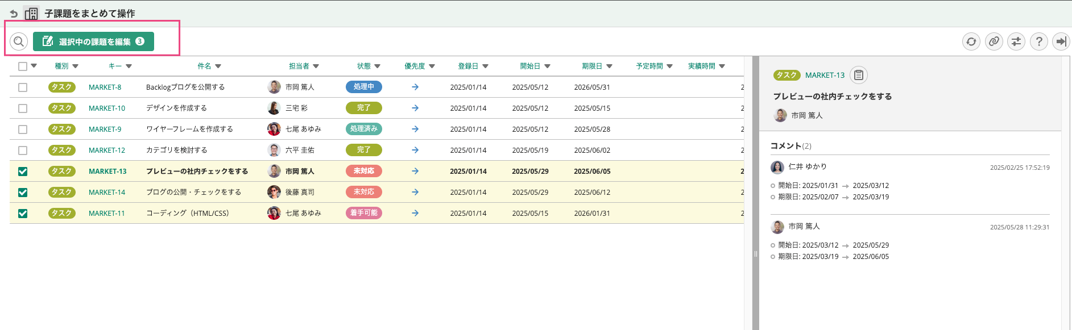Click the 処理済み status badge
This screenshot has height=330, width=1072.
[x=364, y=129]
